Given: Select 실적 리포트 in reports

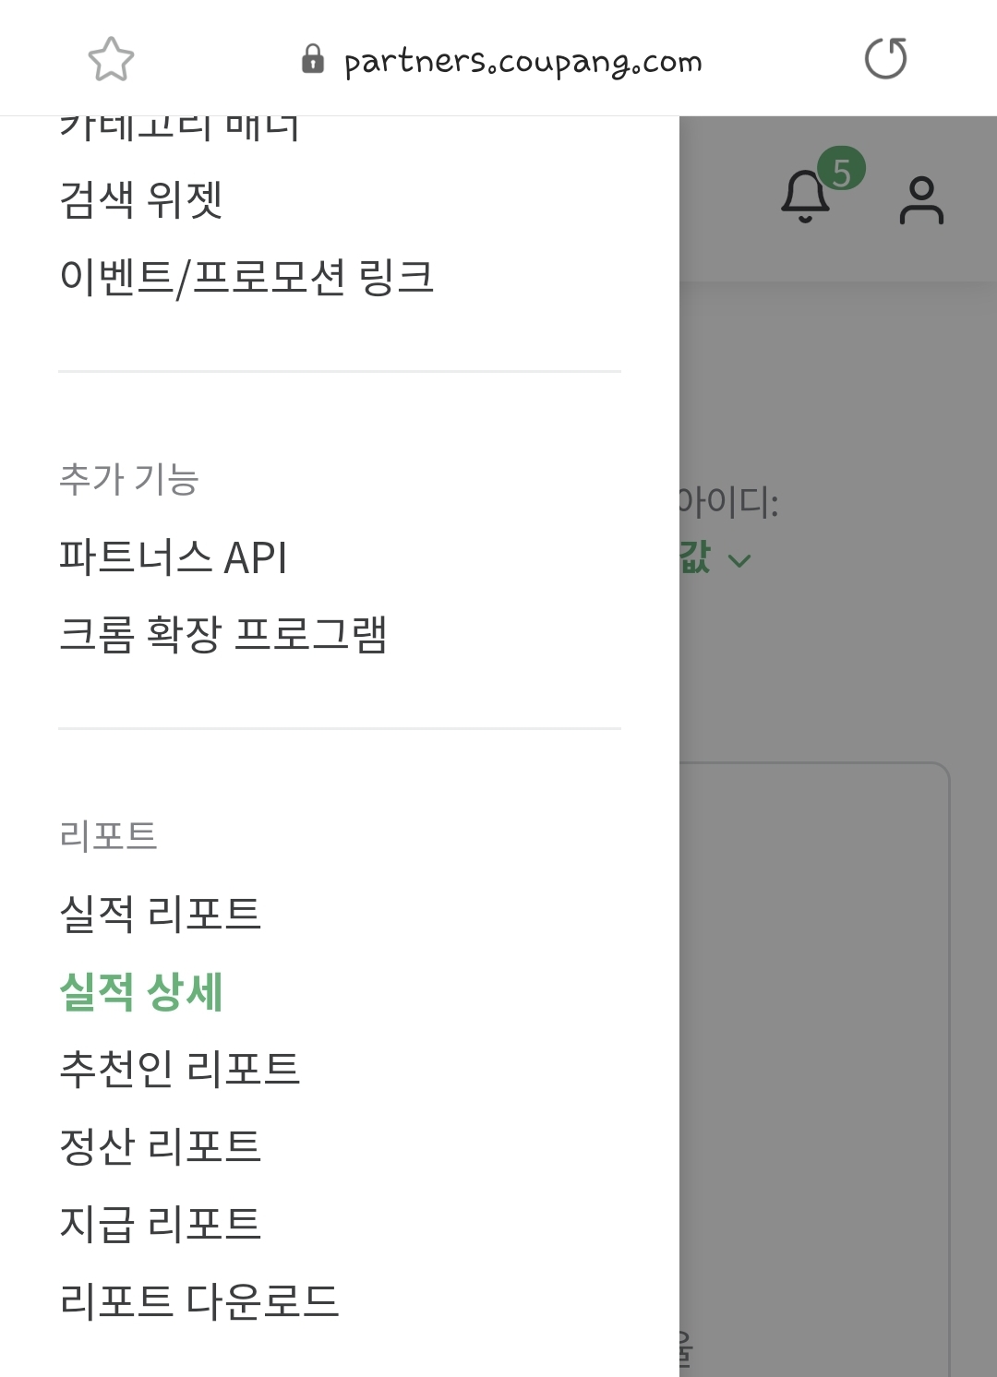Looking at the screenshot, I should [x=160, y=914].
